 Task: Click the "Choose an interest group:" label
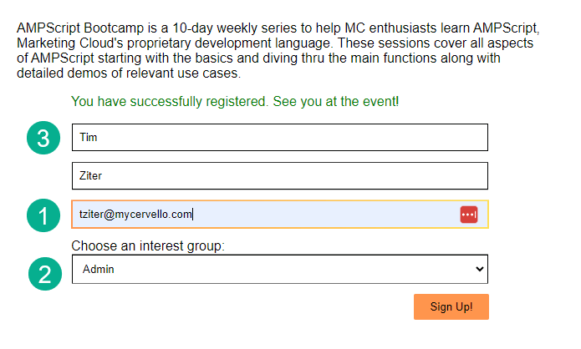[x=148, y=245]
